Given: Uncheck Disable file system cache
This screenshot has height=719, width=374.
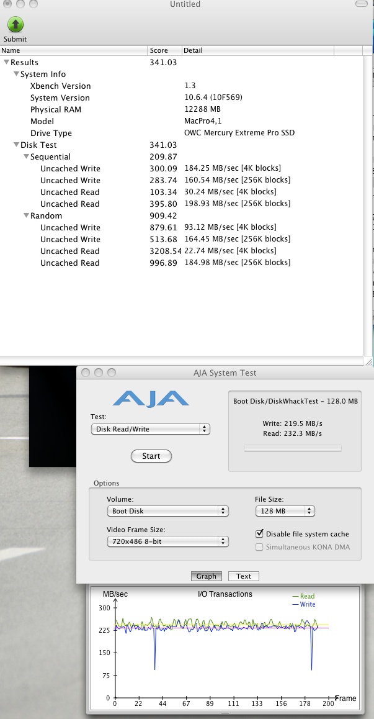Looking at the screenshot, I should [259, 533].
